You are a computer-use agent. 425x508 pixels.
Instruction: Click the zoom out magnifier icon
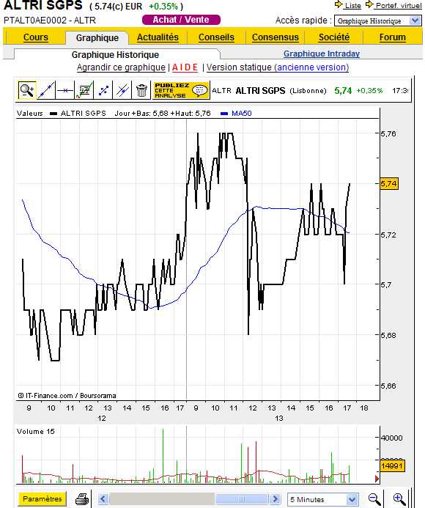[374, 499]
